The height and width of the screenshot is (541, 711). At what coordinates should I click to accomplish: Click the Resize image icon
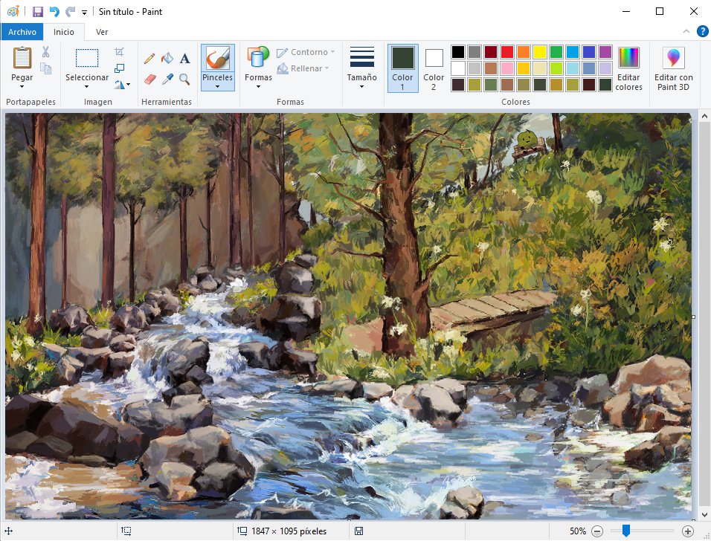click(119, 68)
